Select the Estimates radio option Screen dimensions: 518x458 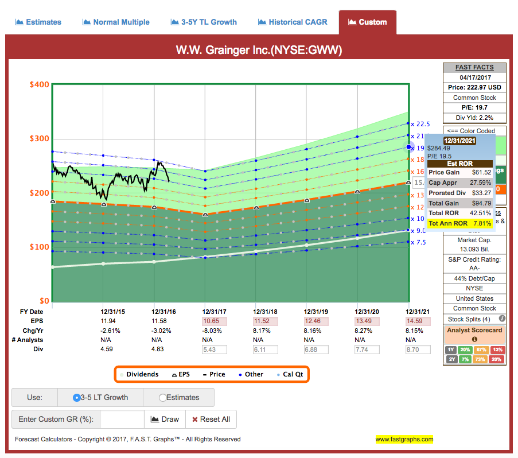162,398
